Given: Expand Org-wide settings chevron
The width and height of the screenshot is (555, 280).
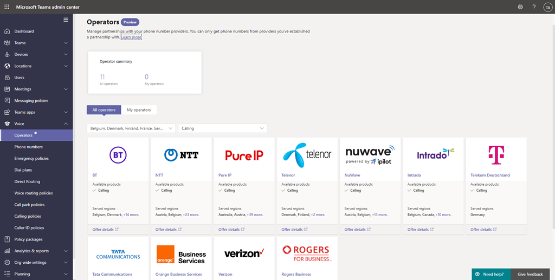Looking at the screenshot, I should point(66,262).
